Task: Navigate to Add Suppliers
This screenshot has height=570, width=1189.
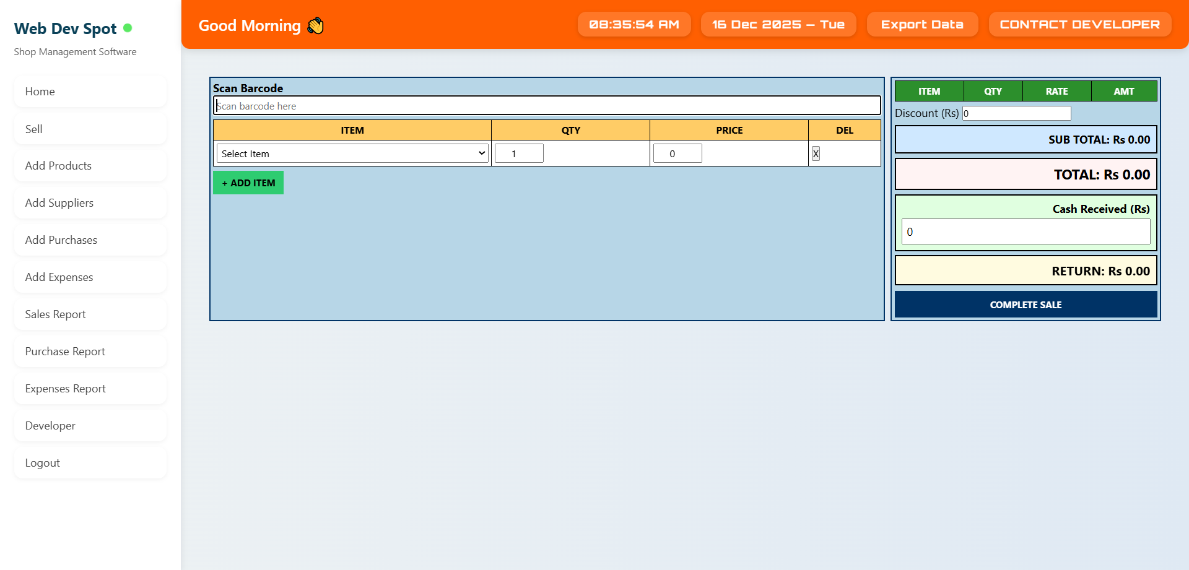Action: coord(90,203)
